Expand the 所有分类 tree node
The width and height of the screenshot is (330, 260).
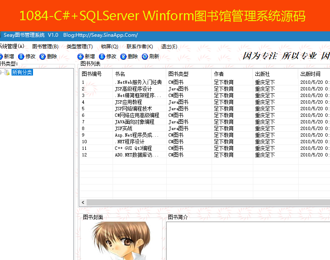[1, 73]
